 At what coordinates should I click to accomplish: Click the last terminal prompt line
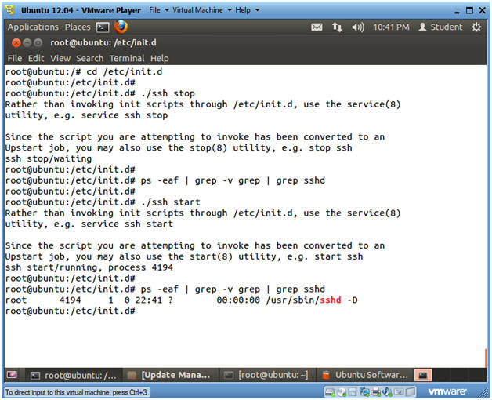tap(70, 311)
